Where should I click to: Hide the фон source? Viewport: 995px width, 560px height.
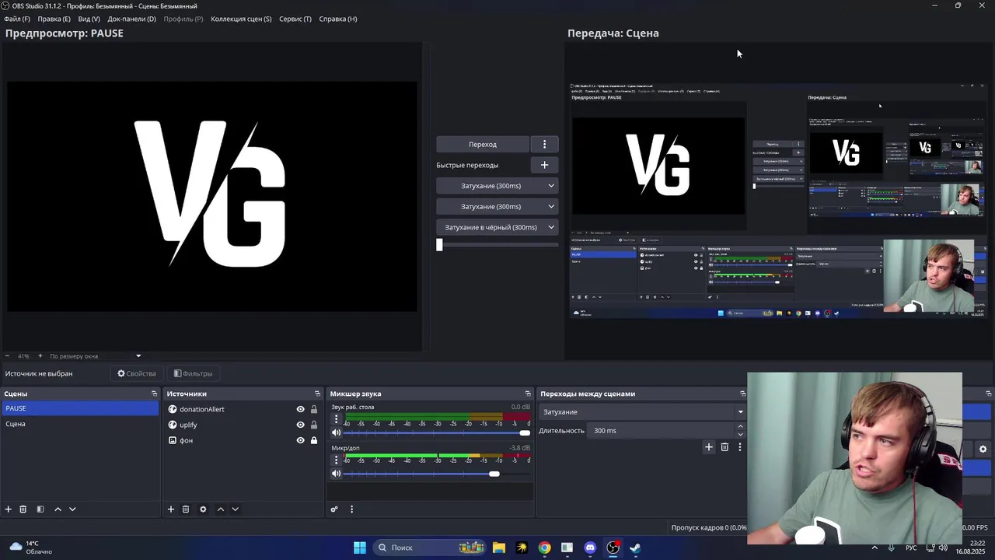click(x=300, y=440)
